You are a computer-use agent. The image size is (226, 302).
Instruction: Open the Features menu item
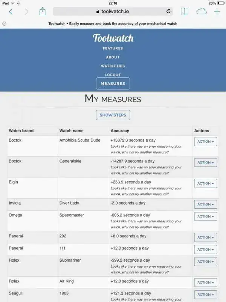pos(113,48)
